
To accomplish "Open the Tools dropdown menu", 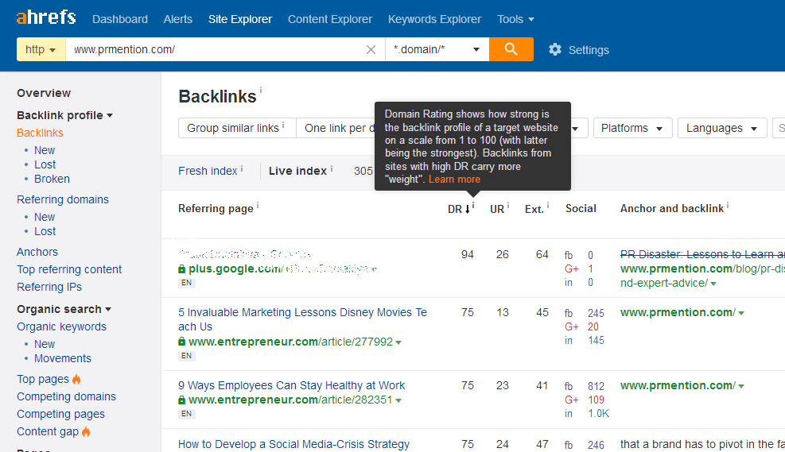I will pos(515,19).
